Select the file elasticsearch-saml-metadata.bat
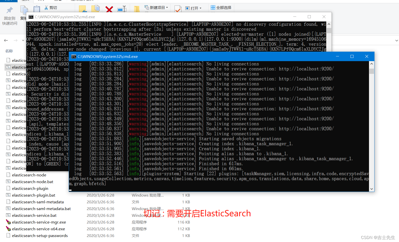399x242 pixels. [41, 209]
